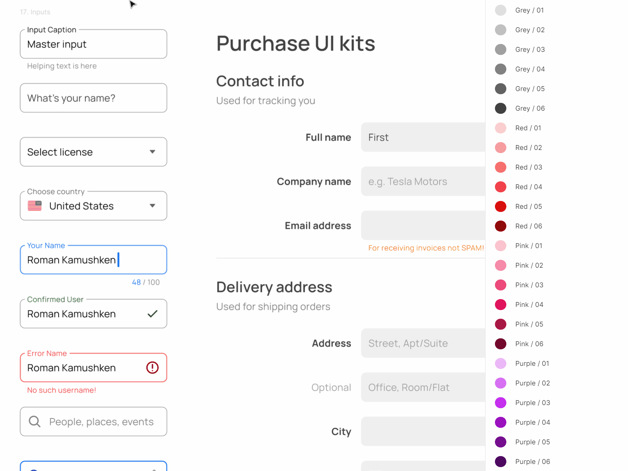The width and height of the screenshot is (628, 471).
Task: Click the chevron arrow on Select license field
Action: pos(152,152)
